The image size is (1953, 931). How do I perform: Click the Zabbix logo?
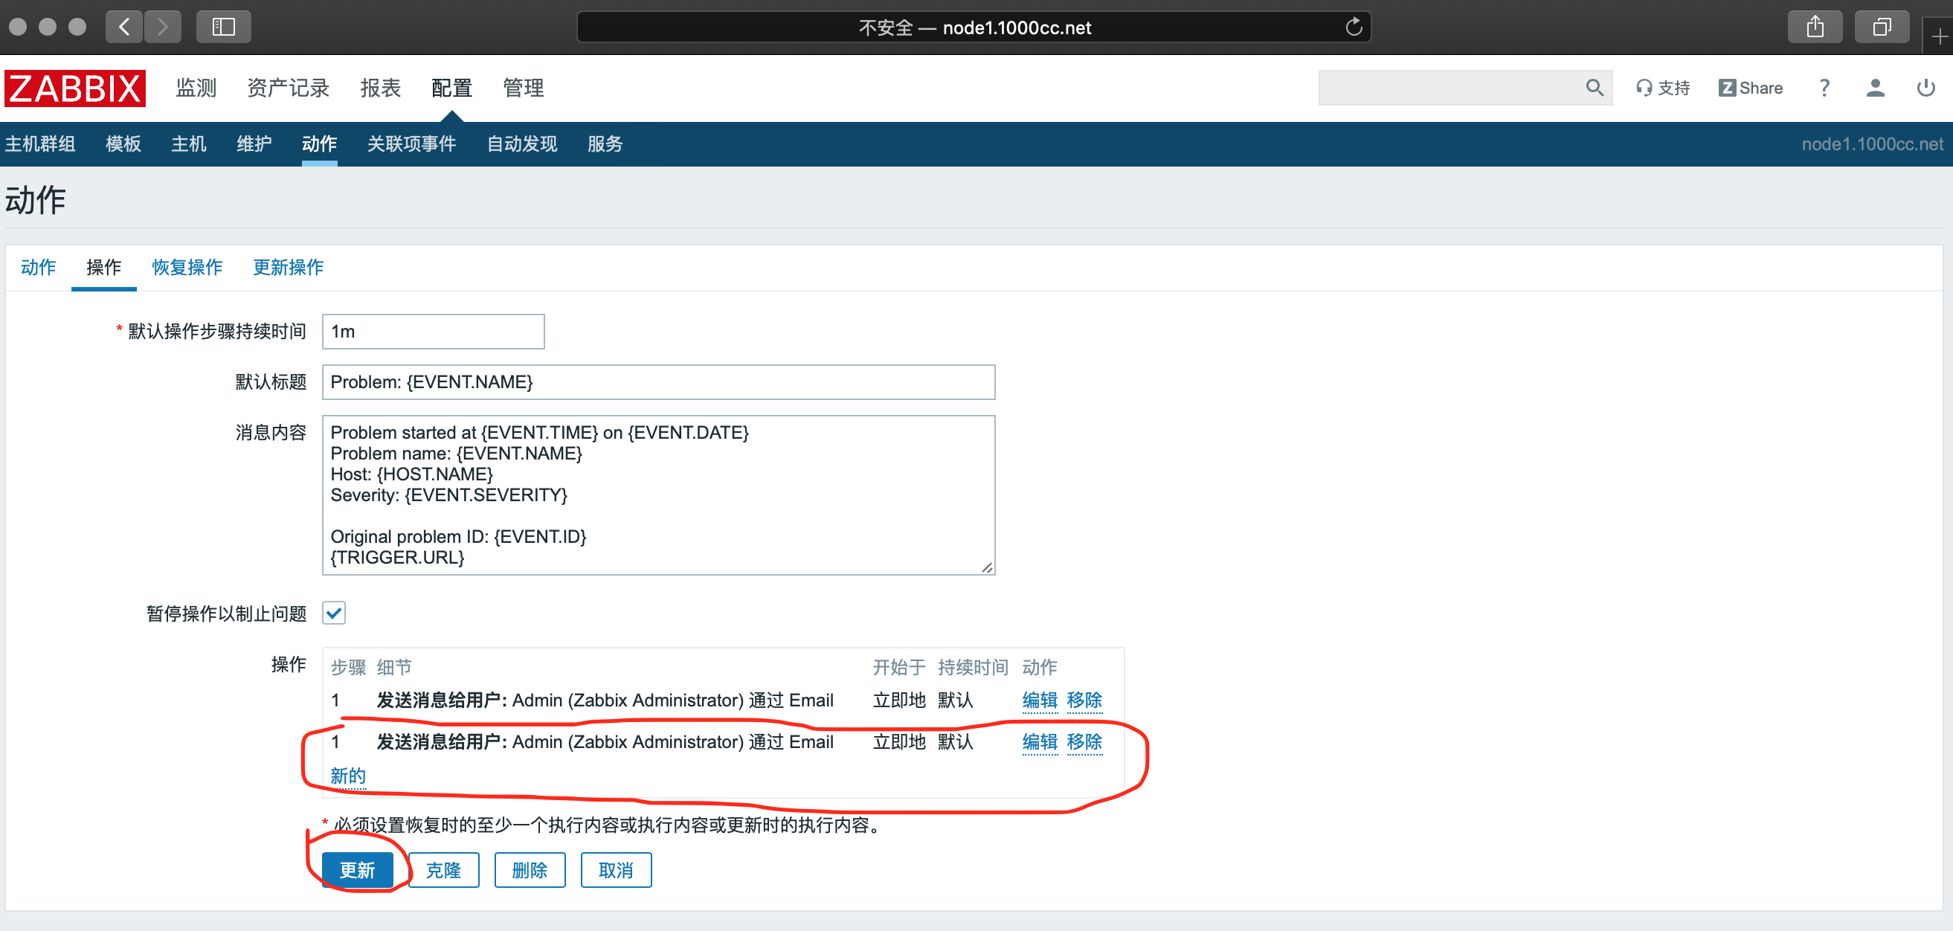click(75, 88)
